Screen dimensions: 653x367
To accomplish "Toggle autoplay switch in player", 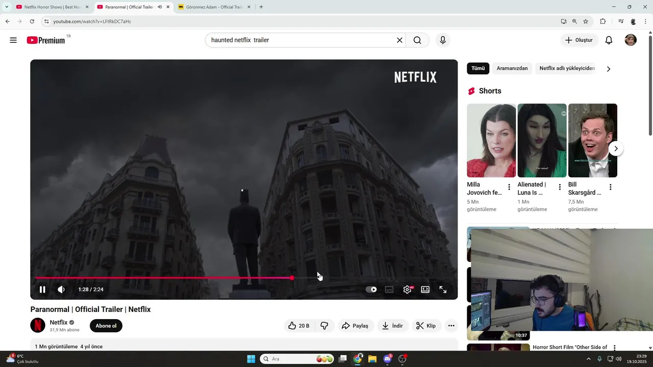I will (371, 290).
